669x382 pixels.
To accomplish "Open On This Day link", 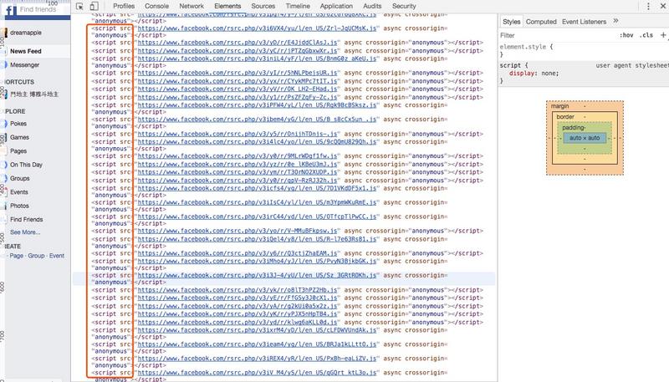I will click(26, 165).
